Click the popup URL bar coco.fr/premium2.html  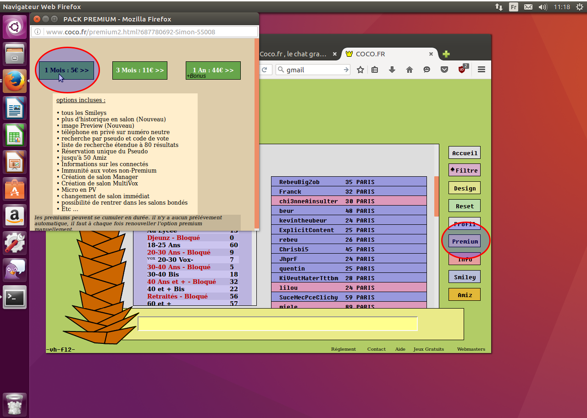pyautogui.click(x=144, y=32)
